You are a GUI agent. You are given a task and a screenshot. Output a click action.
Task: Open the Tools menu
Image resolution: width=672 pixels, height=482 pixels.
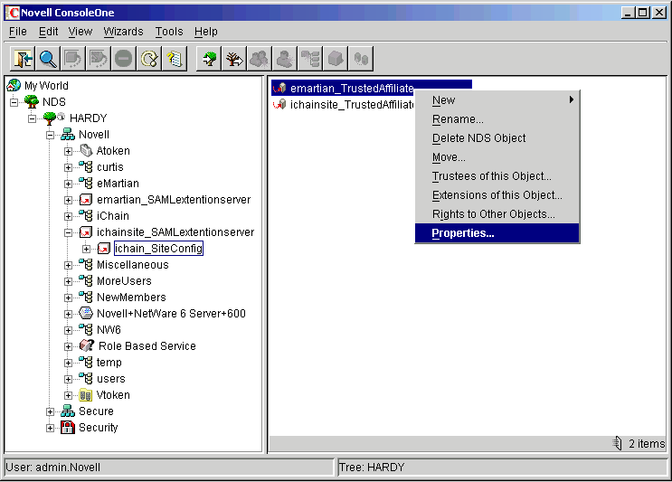pos(169,32)
